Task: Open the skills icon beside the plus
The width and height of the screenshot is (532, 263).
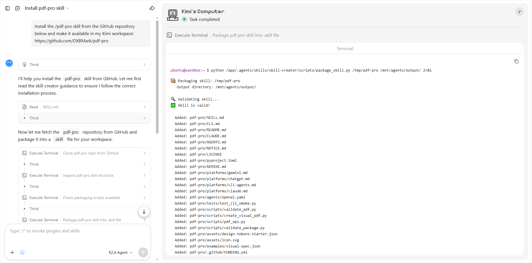Action: point(22,252)
